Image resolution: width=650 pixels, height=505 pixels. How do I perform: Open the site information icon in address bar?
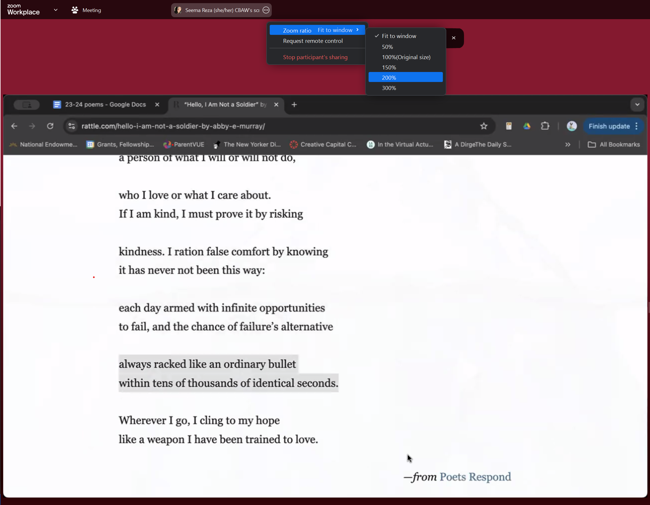coord(72,126)
